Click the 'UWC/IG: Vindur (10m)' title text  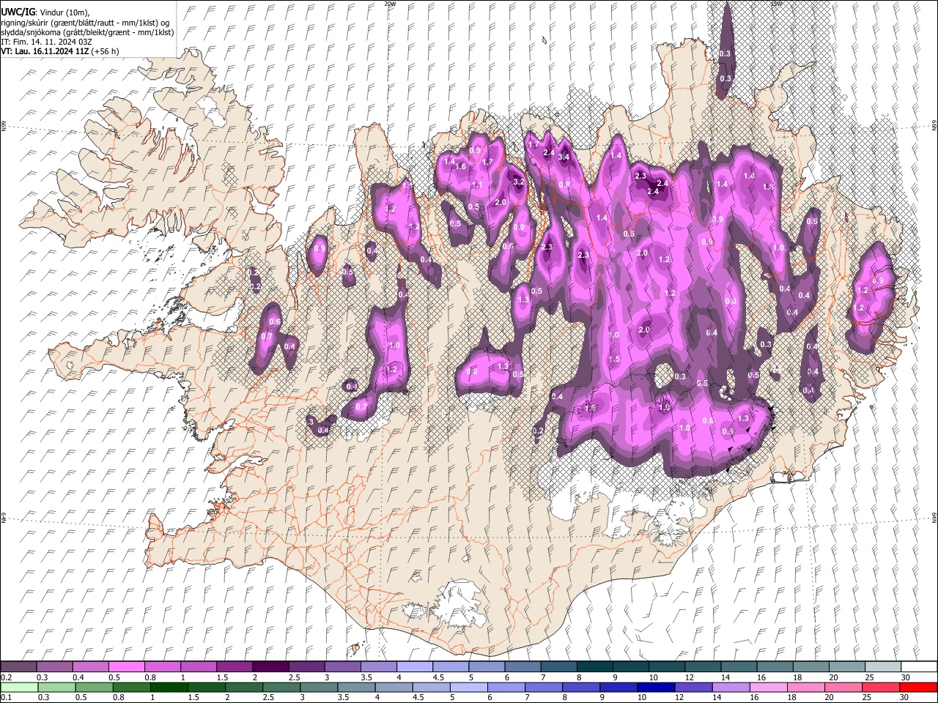[x=45, y=12]
